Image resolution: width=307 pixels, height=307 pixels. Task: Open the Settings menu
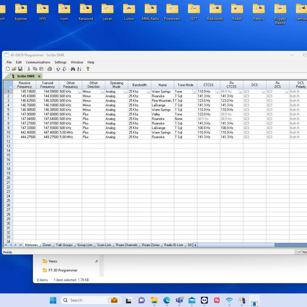coord(61,62)
